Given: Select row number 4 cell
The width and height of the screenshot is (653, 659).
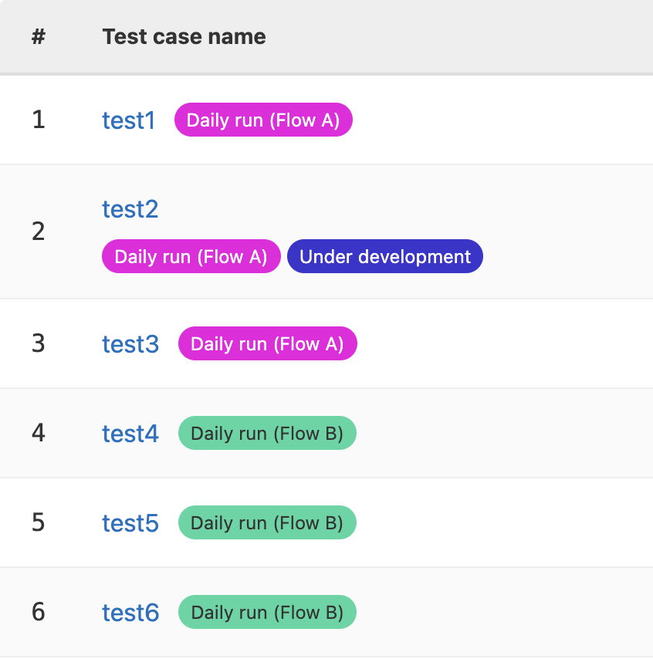Looking at the screenshot, I should click(39, 433).
